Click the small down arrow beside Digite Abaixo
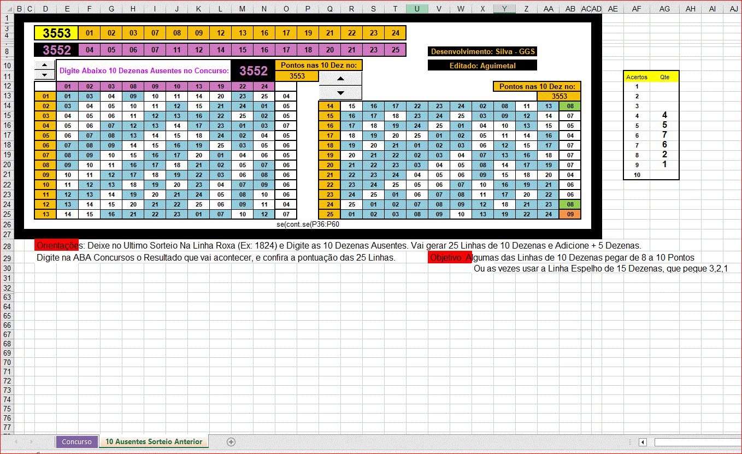 point(44,75)
